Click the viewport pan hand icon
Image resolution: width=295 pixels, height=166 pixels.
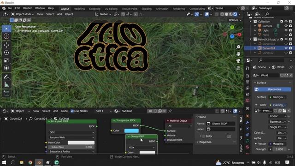pos(238,54)
